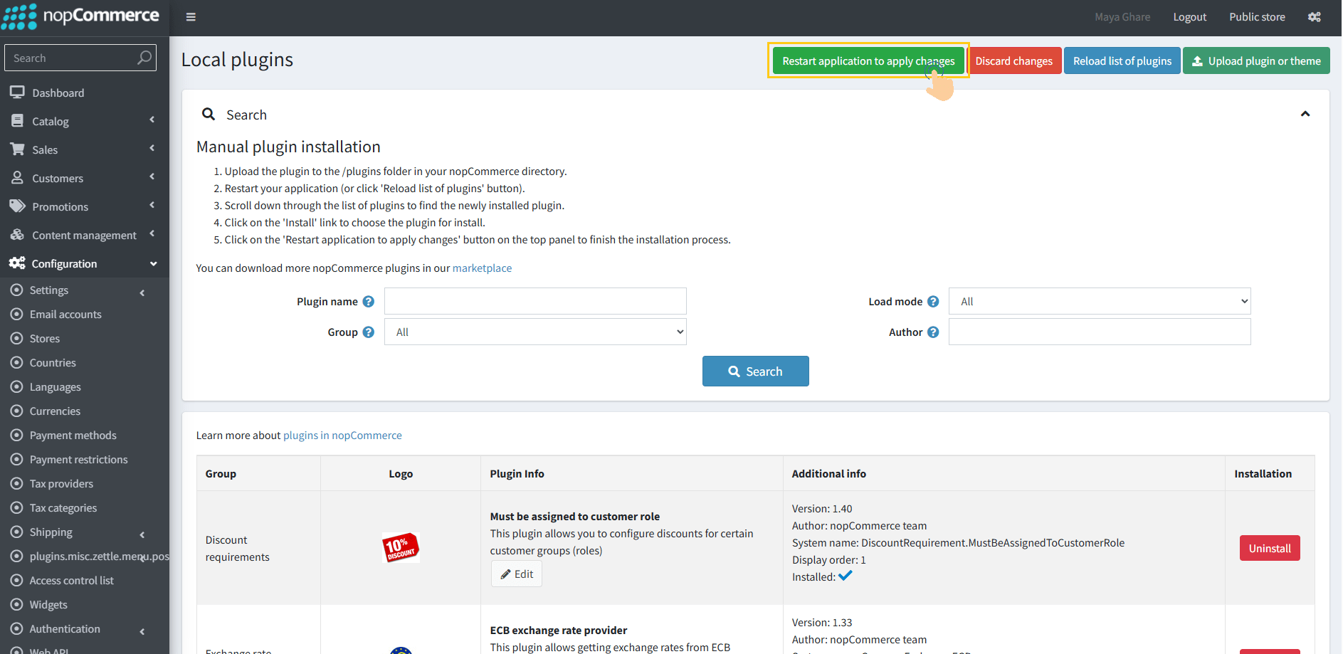Viewport: 1343px width, 654px height.
Task: Uninstall the customer role discount plugin
Action: 1269,549
